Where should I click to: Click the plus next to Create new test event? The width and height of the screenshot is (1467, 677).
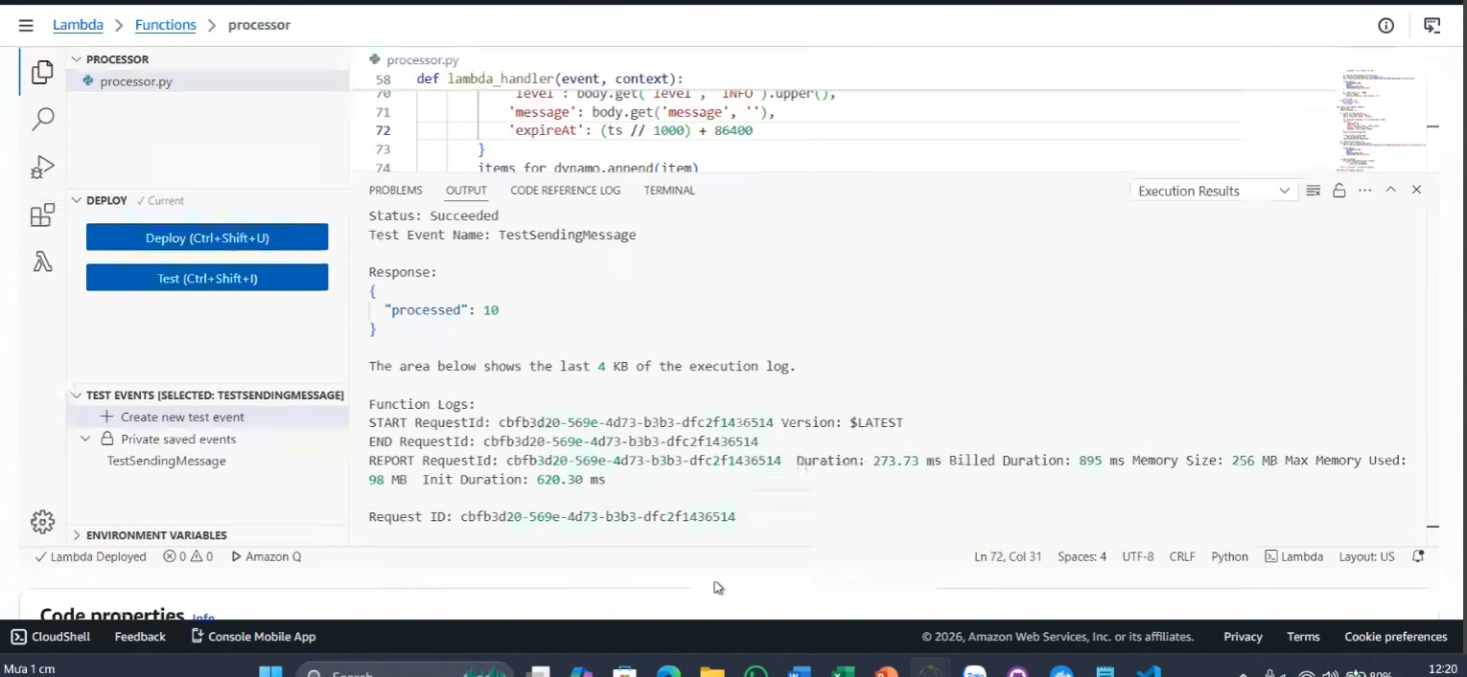click(x=106, y=417)
